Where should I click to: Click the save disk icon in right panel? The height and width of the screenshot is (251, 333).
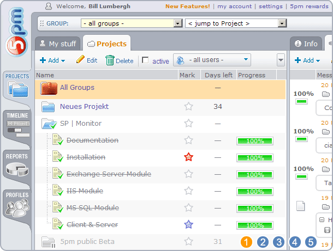tap(327, 230)
